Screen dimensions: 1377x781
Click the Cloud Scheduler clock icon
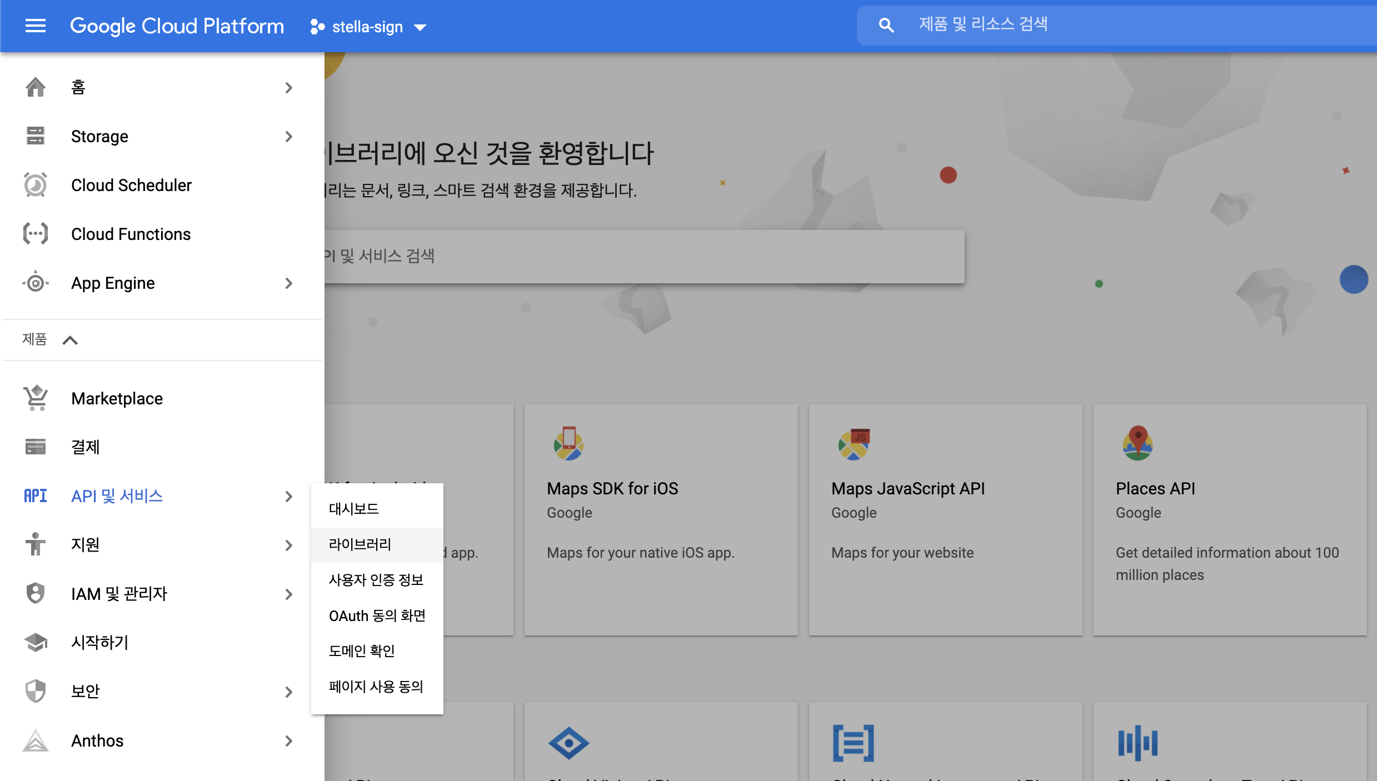pos(36,185)
